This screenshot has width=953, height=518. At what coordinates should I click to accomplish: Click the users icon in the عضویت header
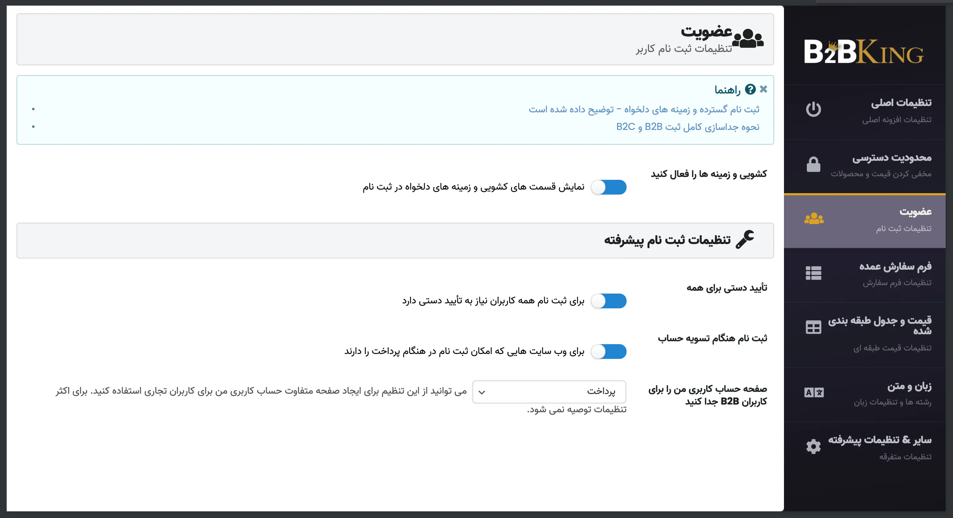(748, 38)
